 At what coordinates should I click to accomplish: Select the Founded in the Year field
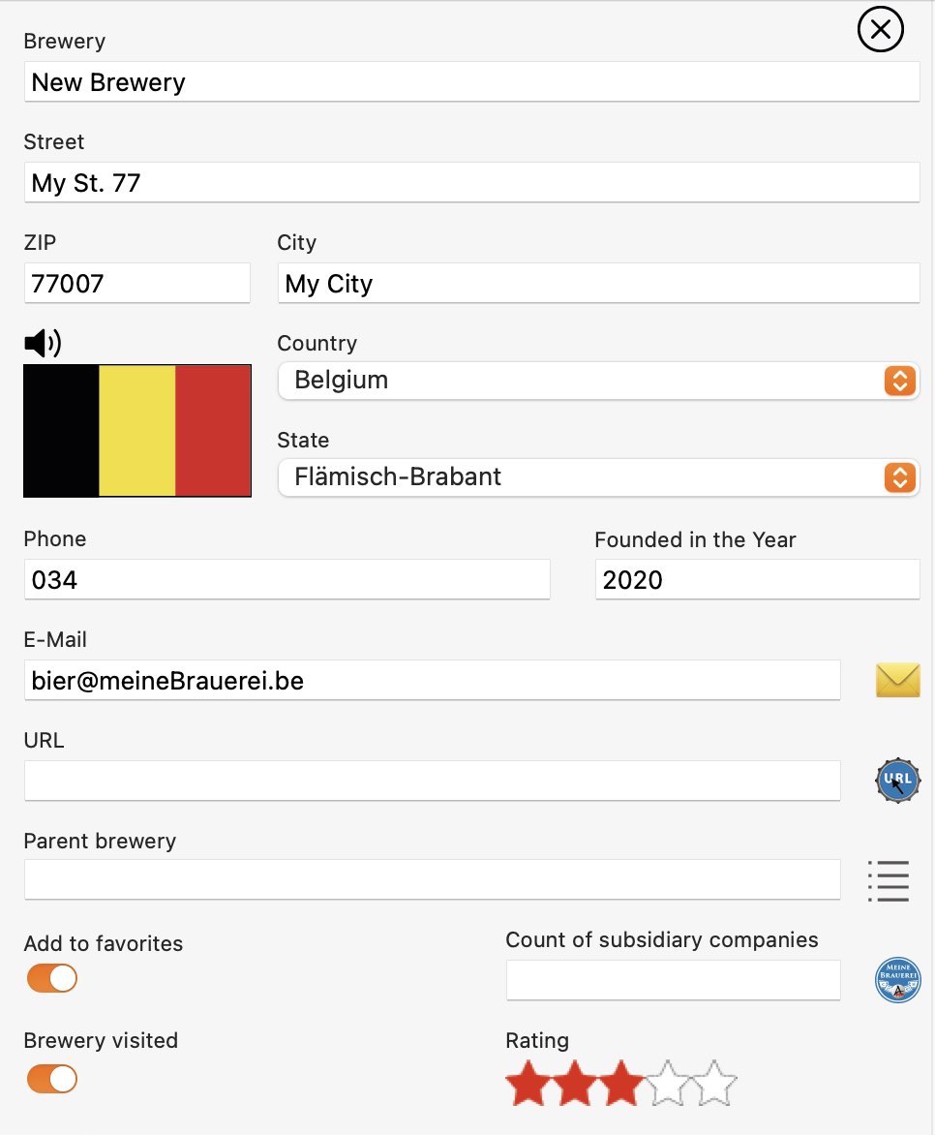coord(758,579)
